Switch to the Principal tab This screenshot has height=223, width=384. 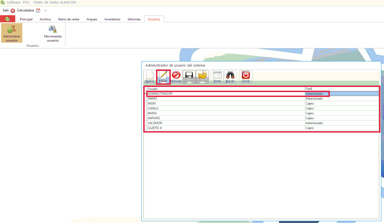coord(26,19)
